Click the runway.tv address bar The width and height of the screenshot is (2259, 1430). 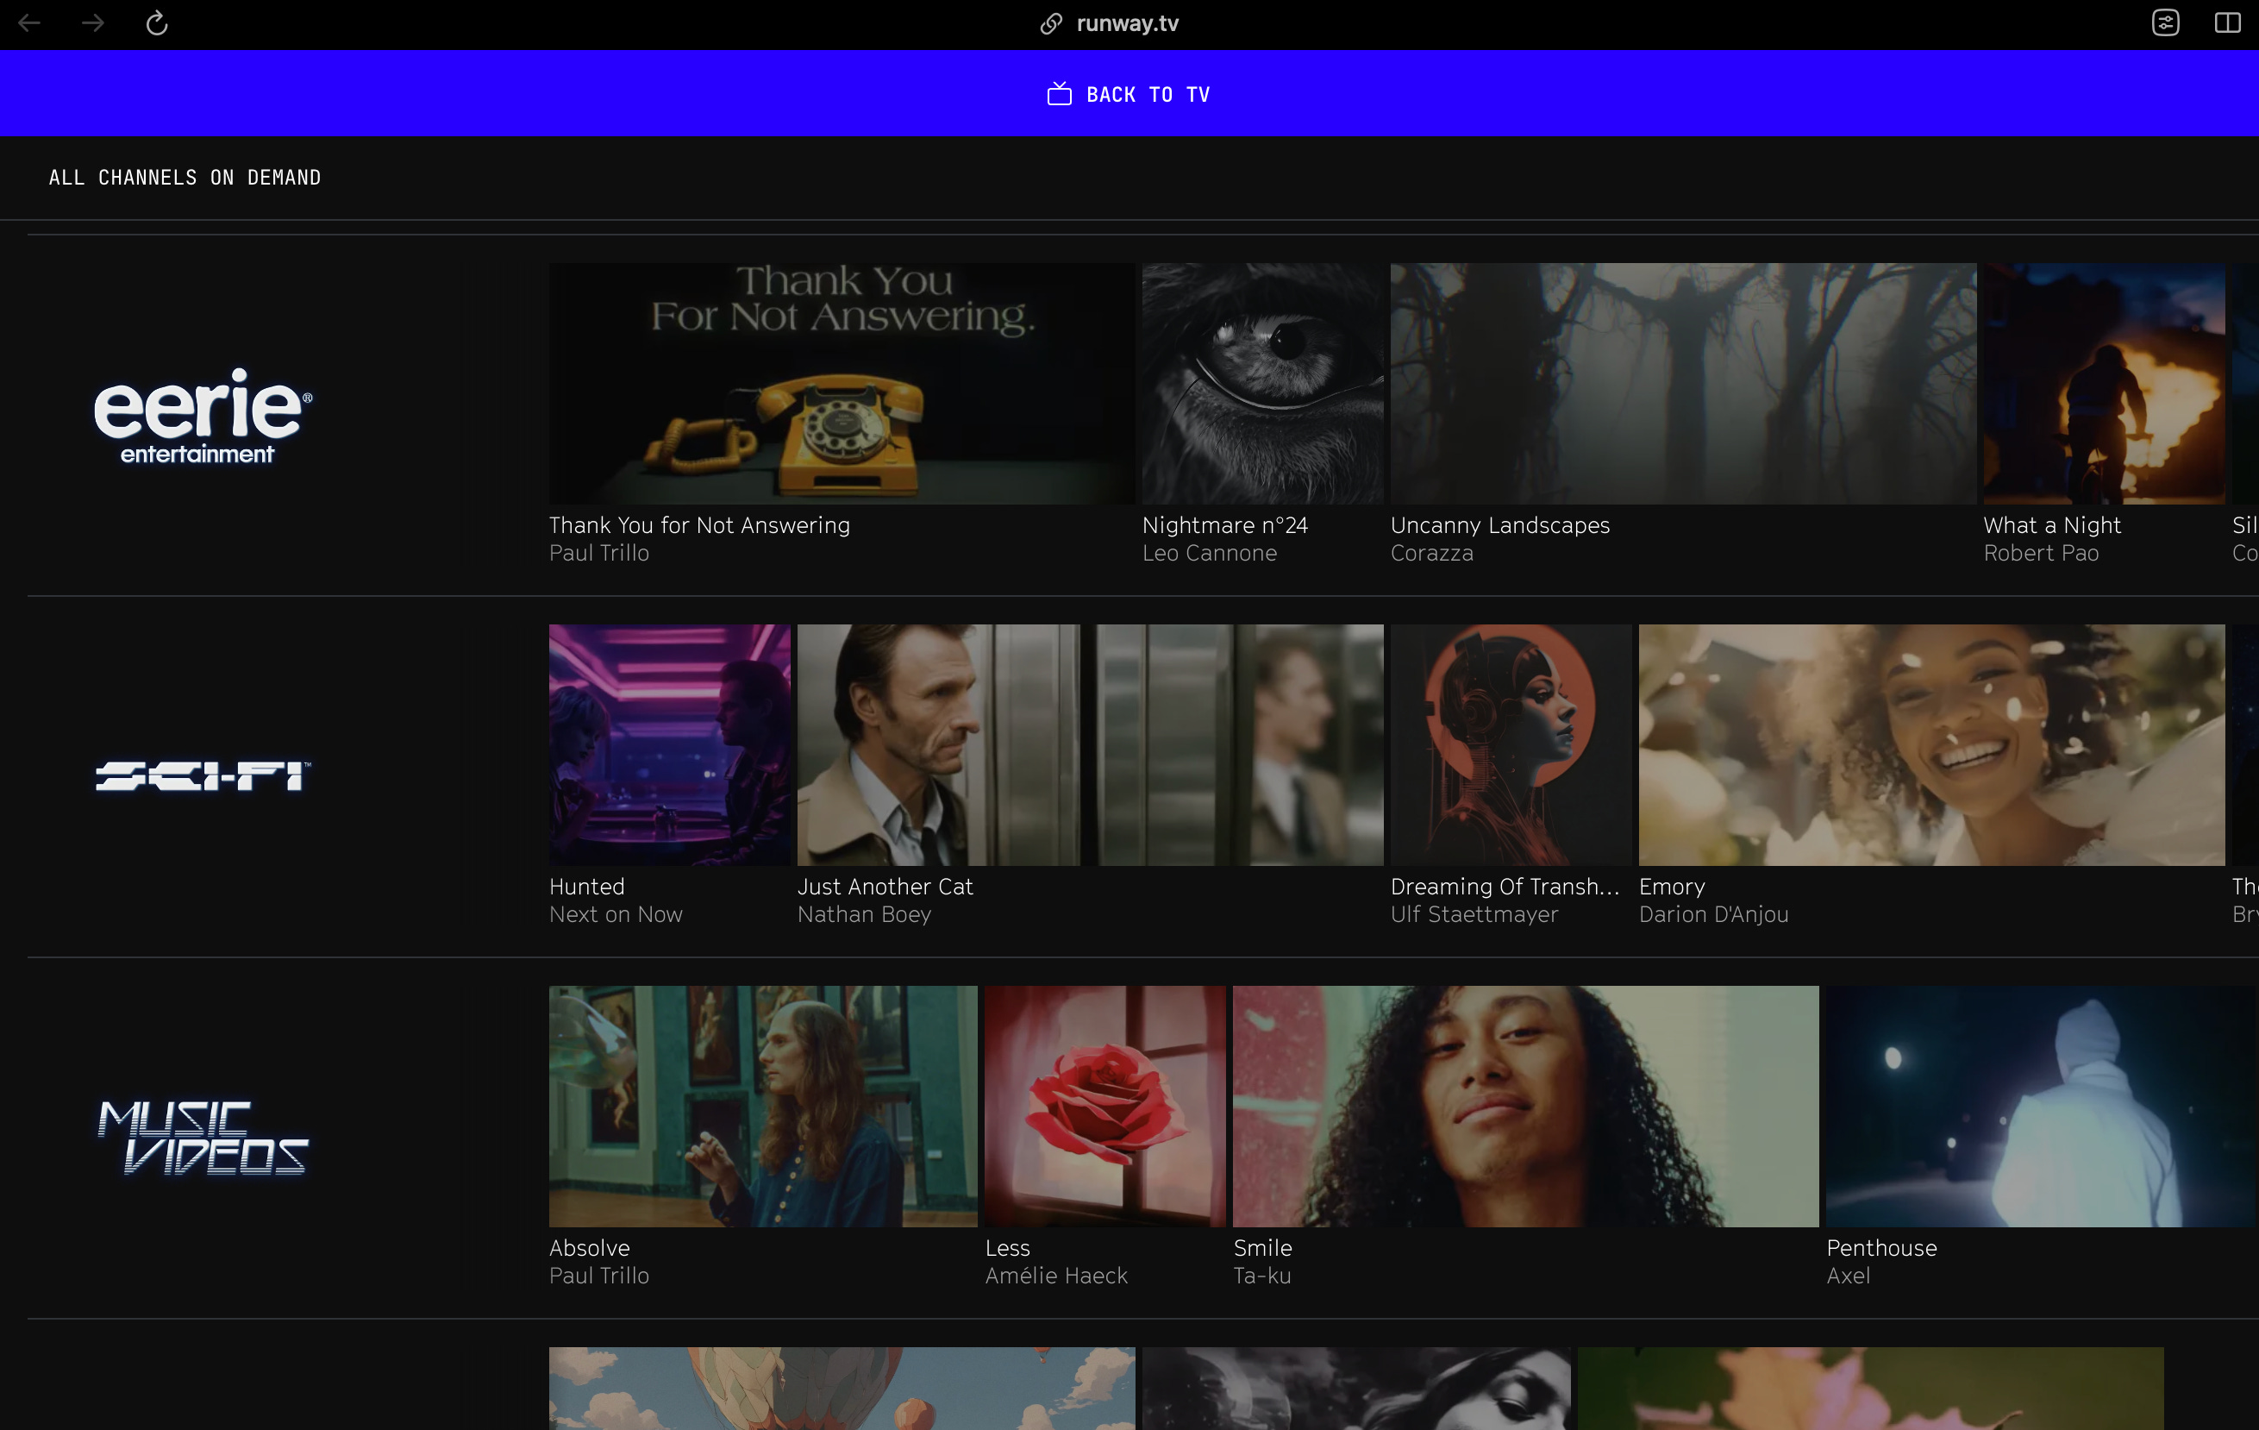pyautogui.click(x=1127, y=23)
